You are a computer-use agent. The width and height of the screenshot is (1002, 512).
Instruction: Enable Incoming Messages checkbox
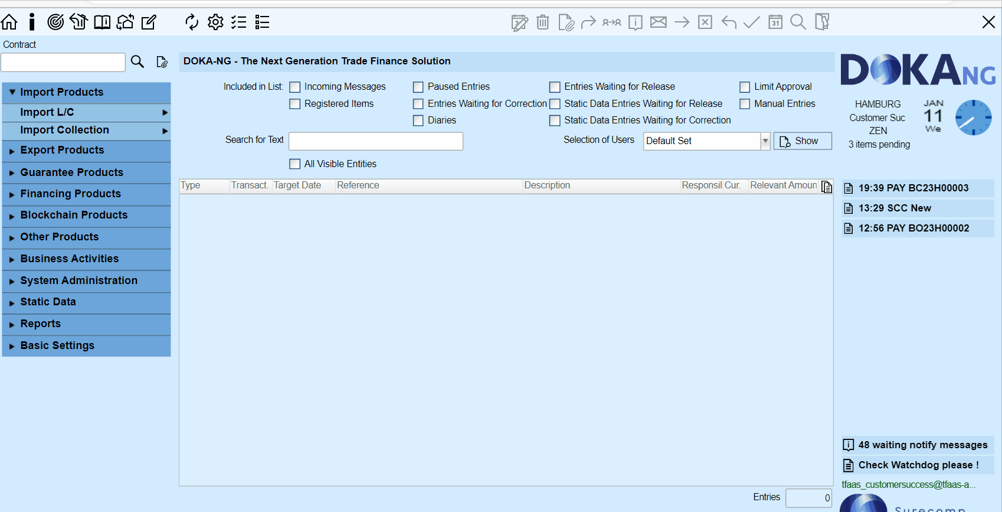[x=295, y=87]
